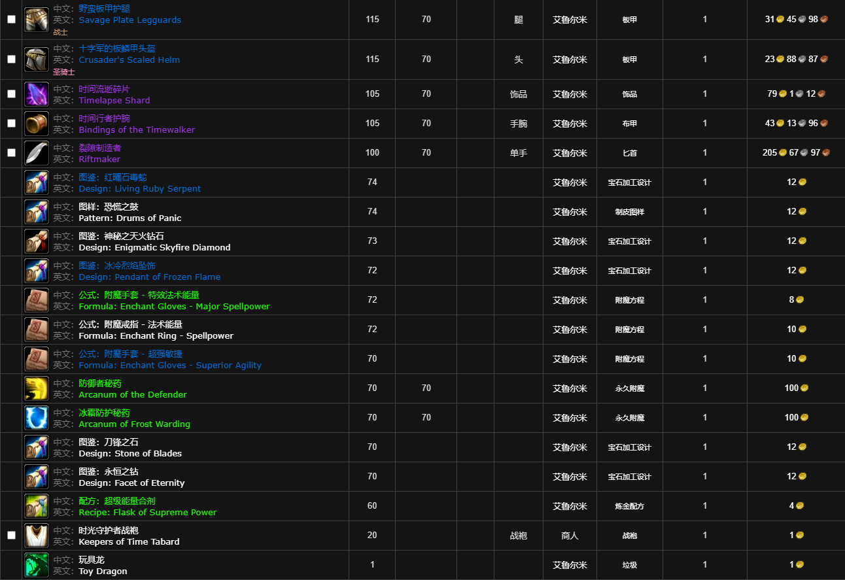Click the 205 gold price for Riftmaker
845x580 pixels.
(x=774, y=153)
